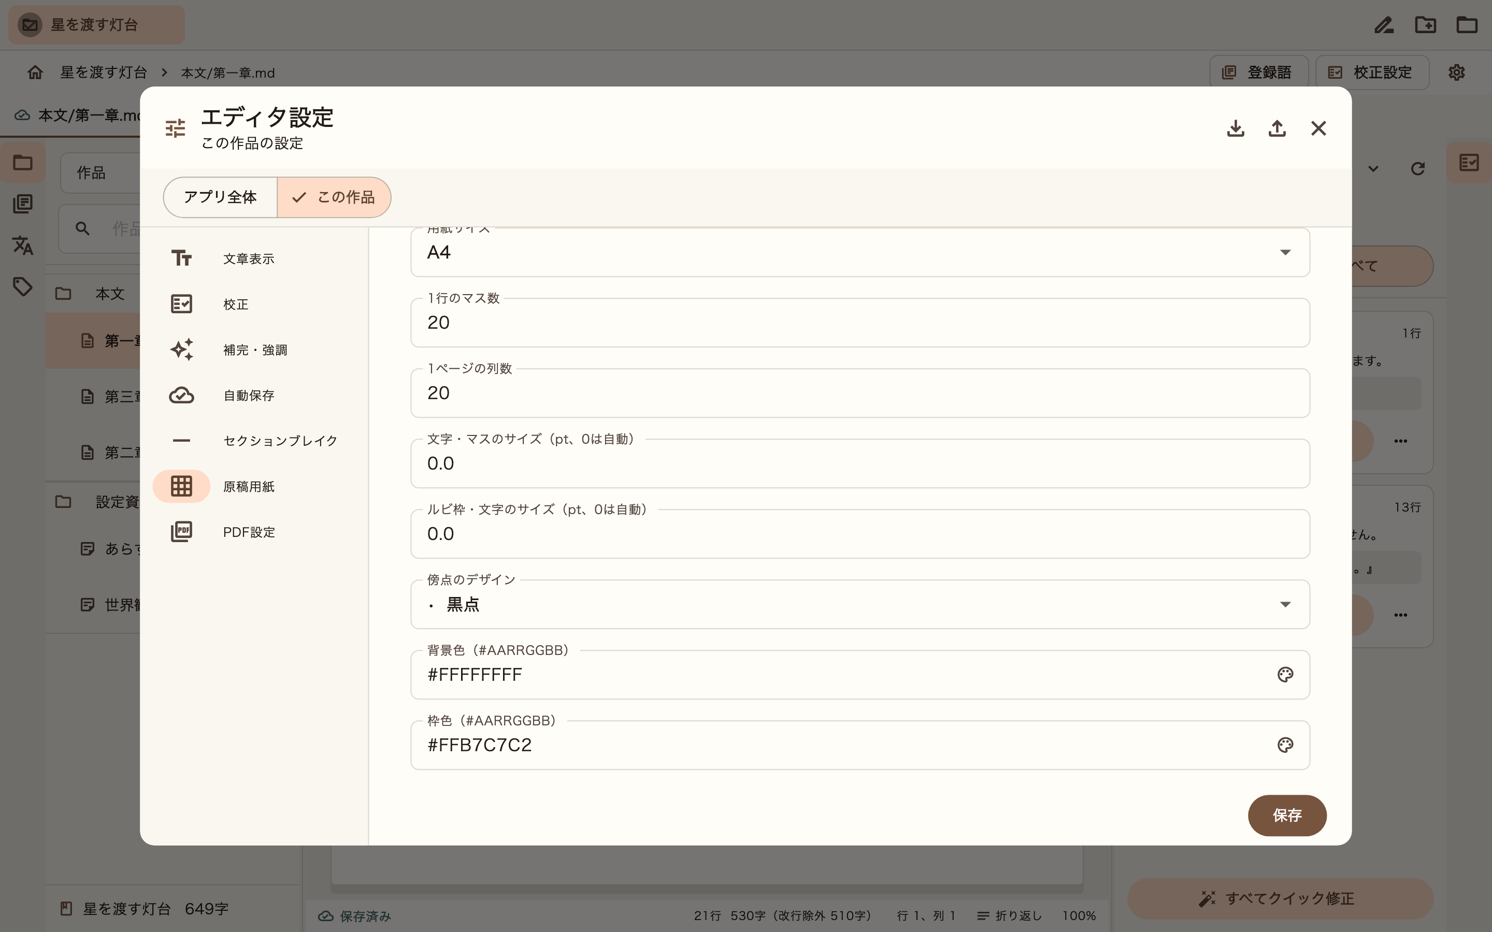
Task: Click the 校正設定 button in toolbar
Action: [1372, 72]
